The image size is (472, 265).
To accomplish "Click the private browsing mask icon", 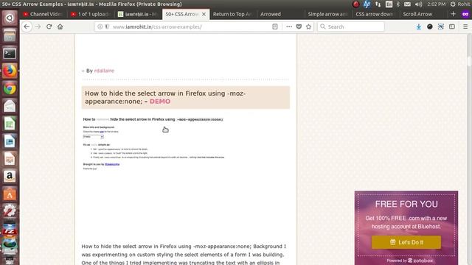I will [465, 14].
